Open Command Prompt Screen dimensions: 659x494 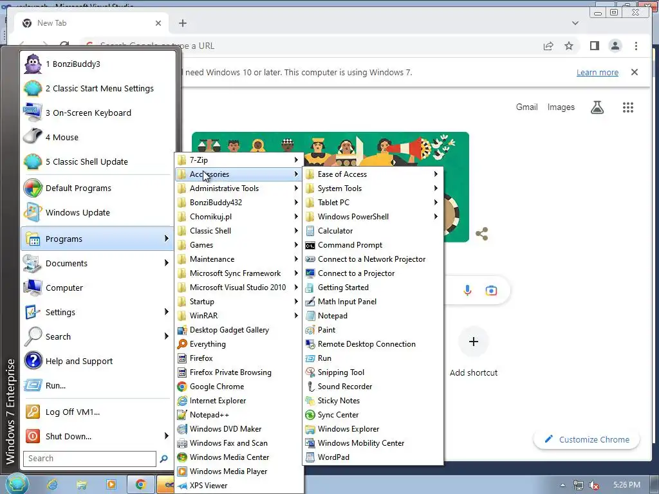point(373,245)
